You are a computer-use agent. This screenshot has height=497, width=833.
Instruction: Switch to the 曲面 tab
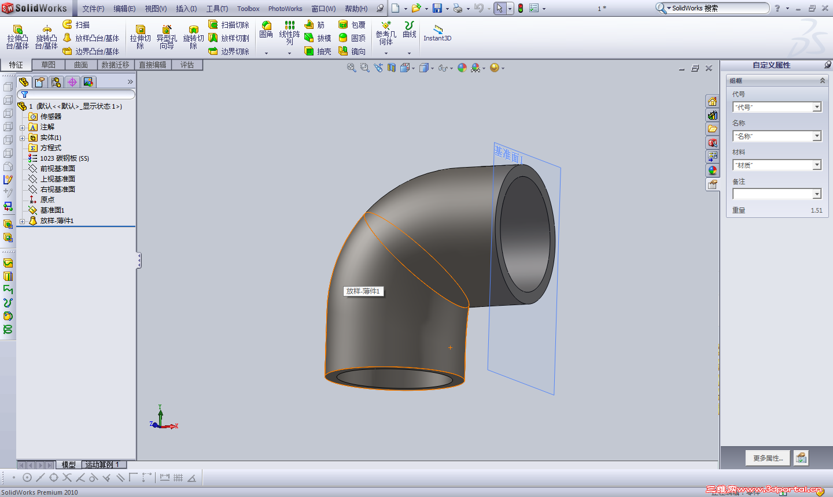pyautogui.click(x=81, y=65)
